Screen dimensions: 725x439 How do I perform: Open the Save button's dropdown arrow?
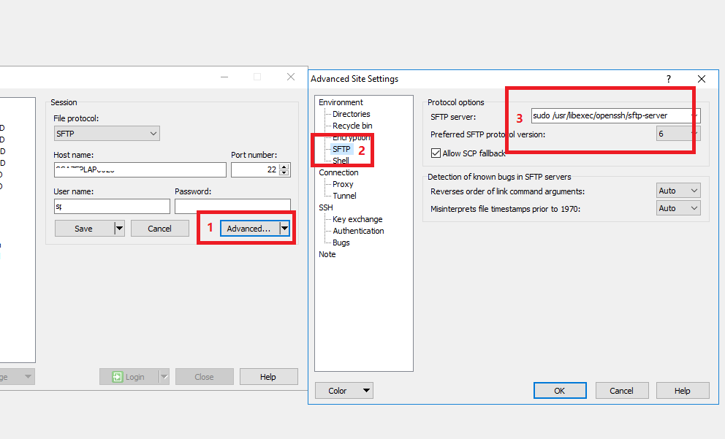pyautogui.click(x=118, y=228)
